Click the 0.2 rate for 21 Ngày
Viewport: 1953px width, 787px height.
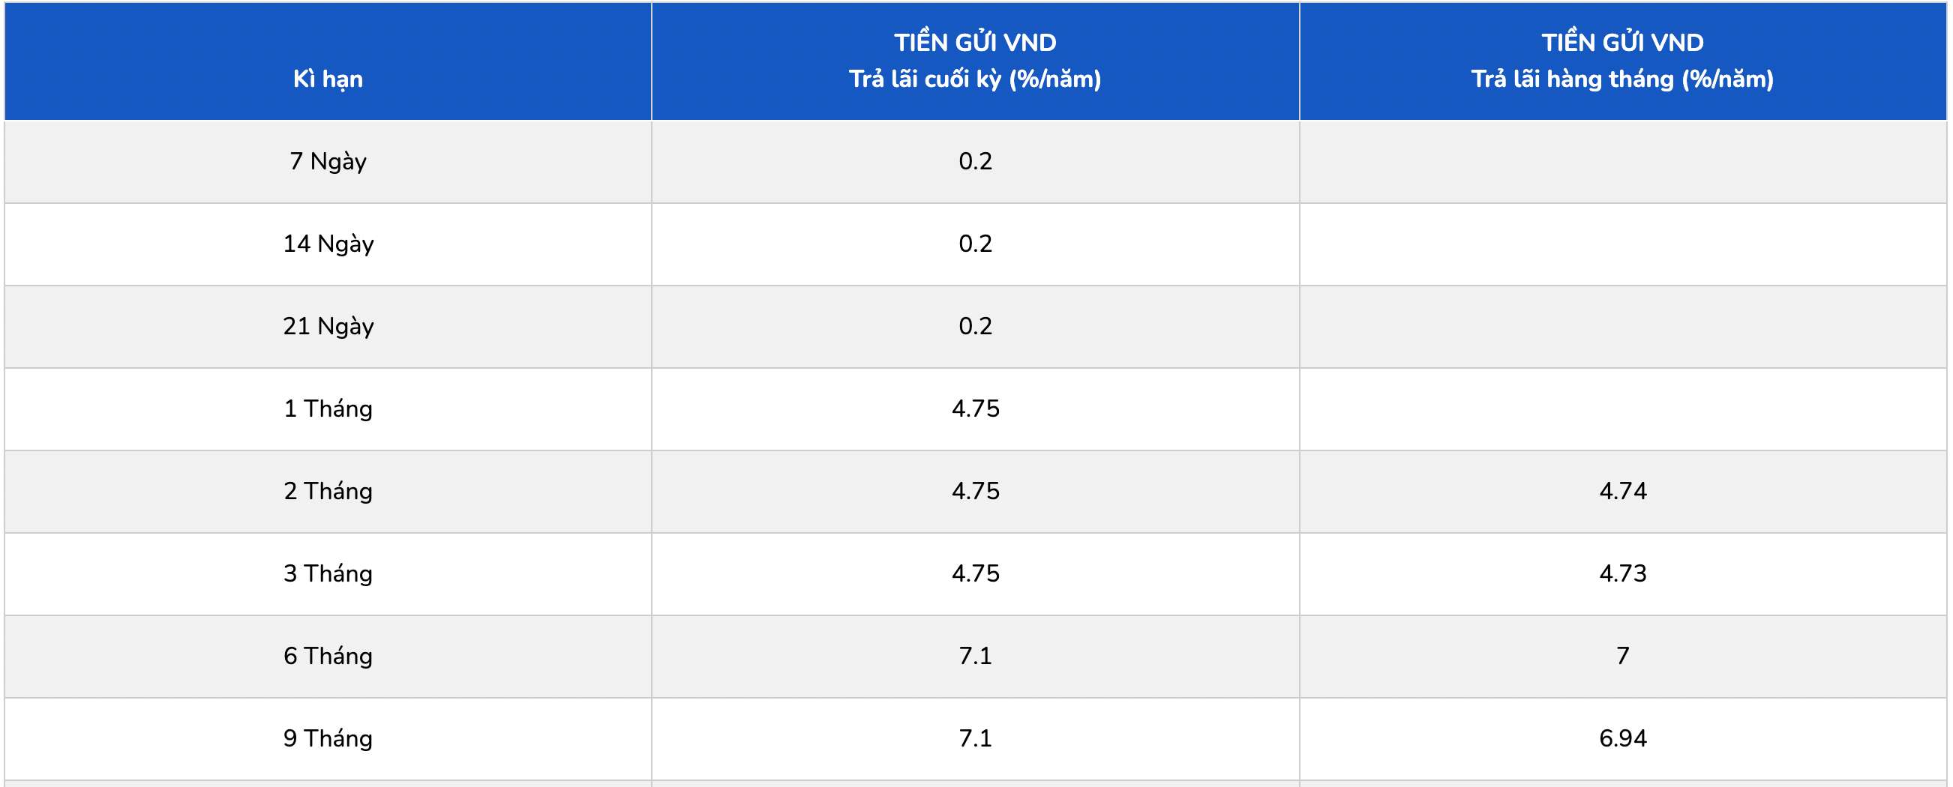tap(975, 327)
